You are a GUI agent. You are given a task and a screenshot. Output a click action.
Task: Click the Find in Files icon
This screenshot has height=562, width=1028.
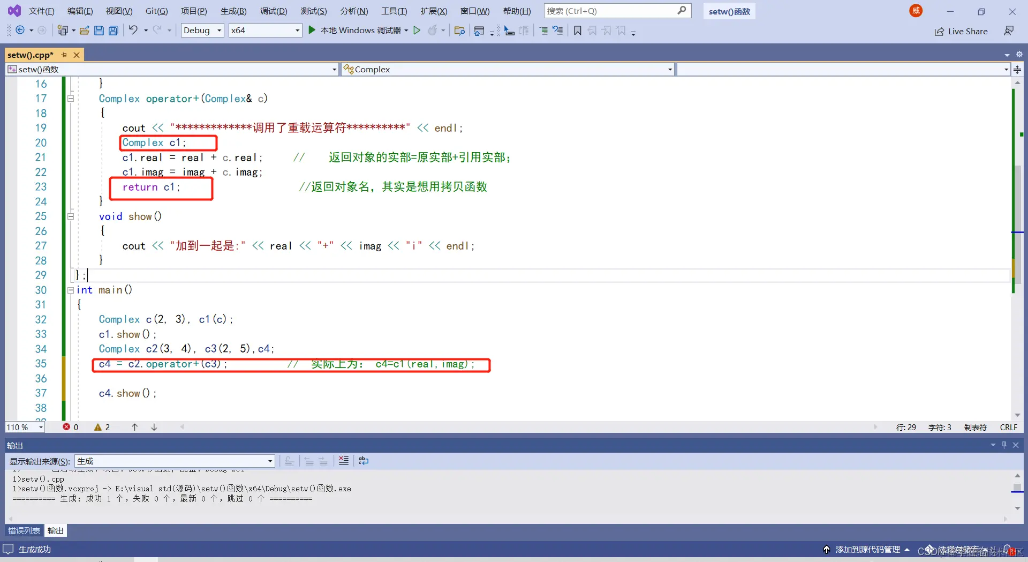[459, 31]
